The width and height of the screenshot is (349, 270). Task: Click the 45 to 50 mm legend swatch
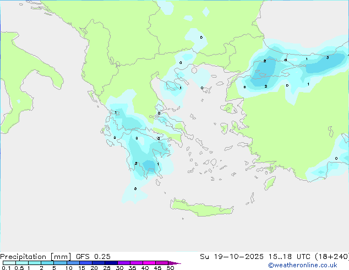coord(162,263)
